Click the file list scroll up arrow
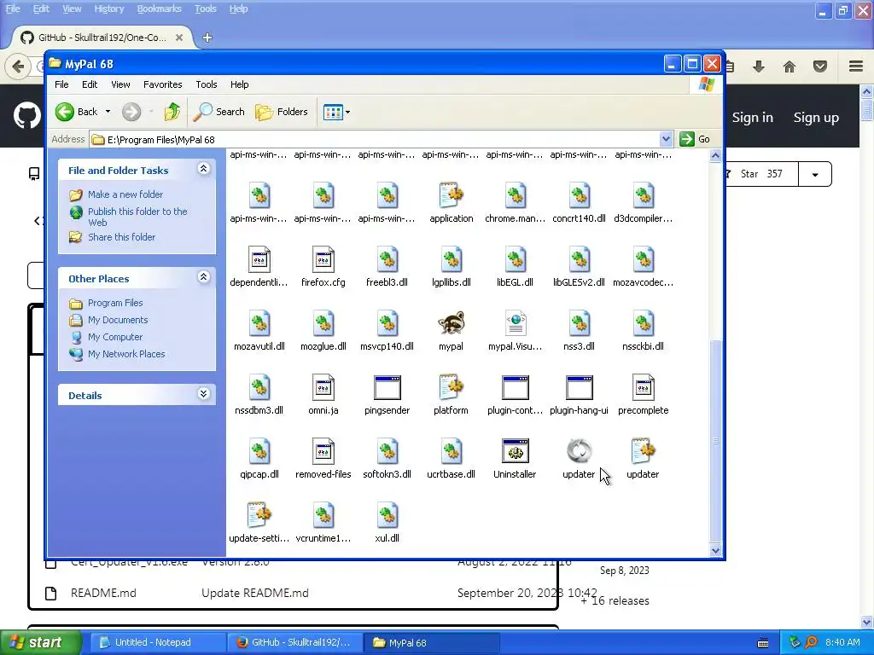874x655 pixels. click(716, 156)
